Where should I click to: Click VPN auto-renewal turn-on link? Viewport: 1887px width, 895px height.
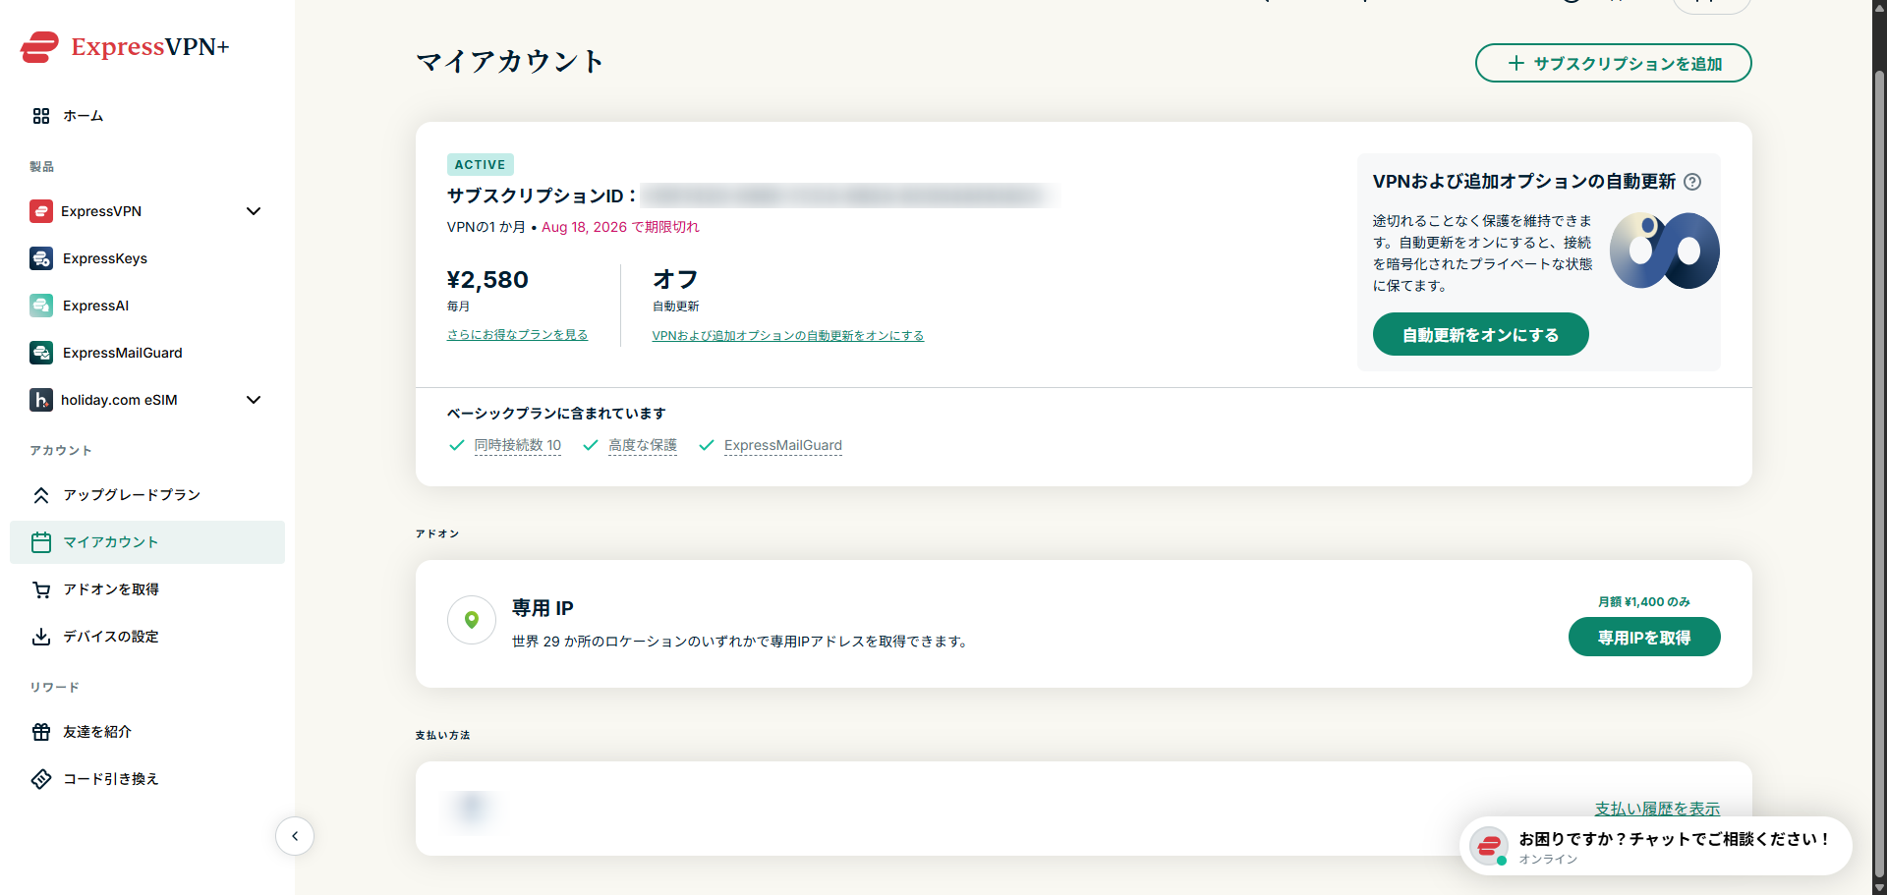point(788,336)
